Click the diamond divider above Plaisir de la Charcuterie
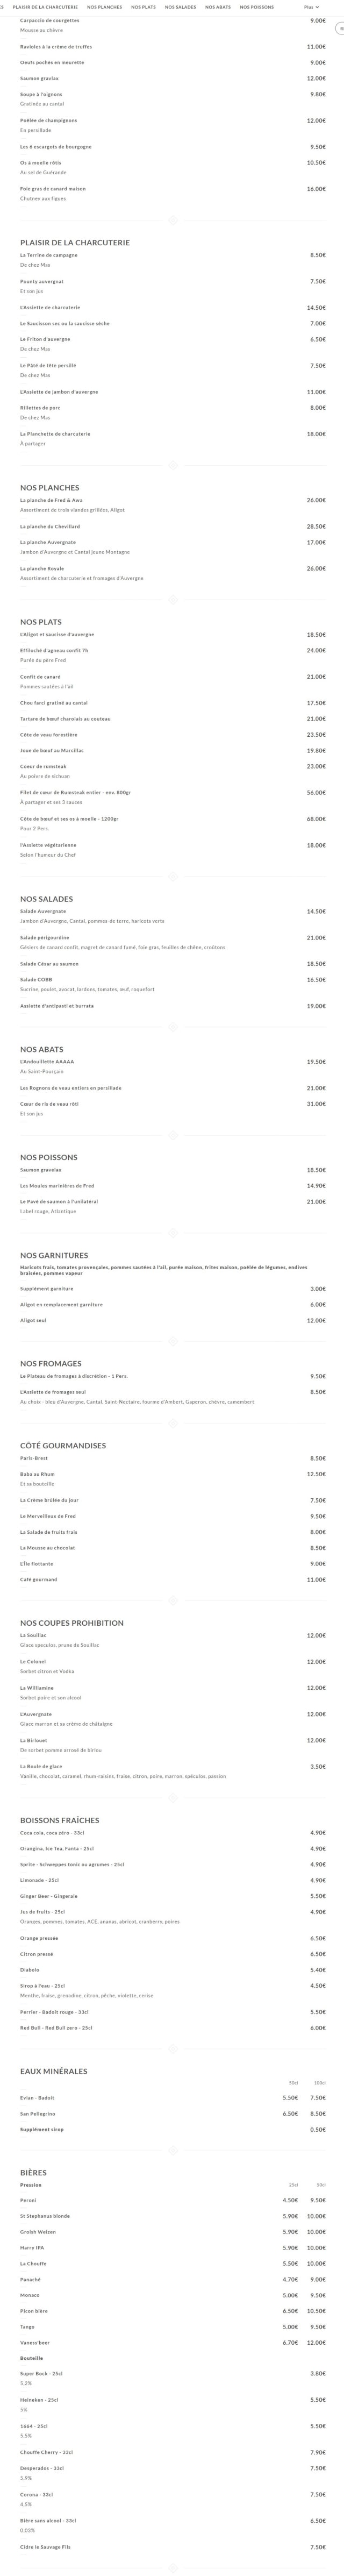 click(x=172, y=220)
